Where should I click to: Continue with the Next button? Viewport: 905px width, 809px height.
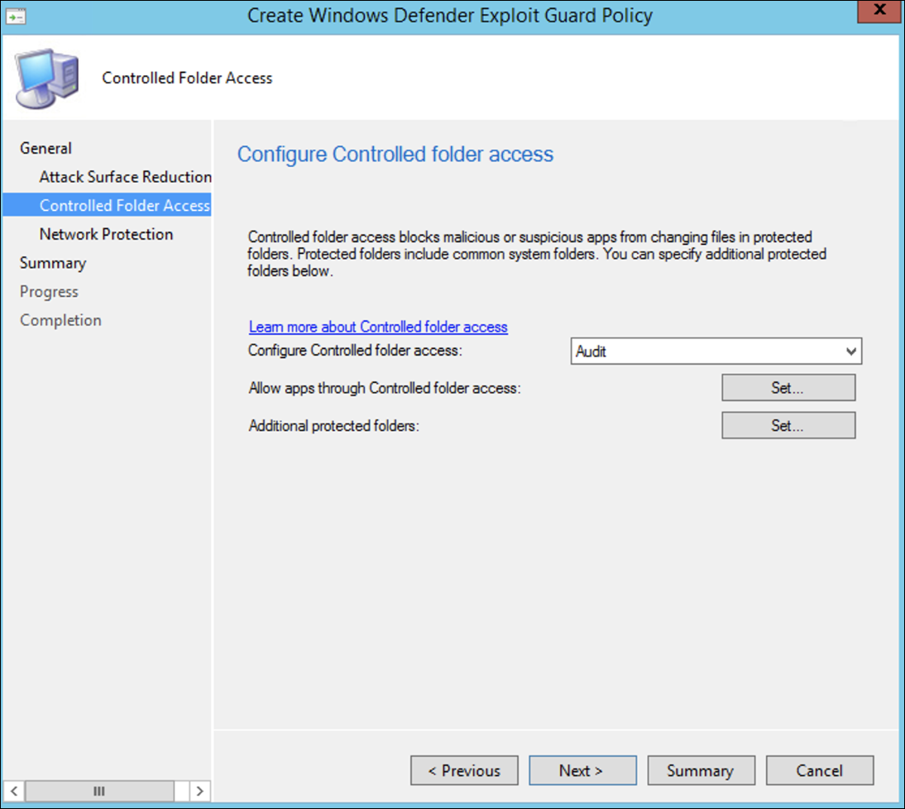[582, 770]
